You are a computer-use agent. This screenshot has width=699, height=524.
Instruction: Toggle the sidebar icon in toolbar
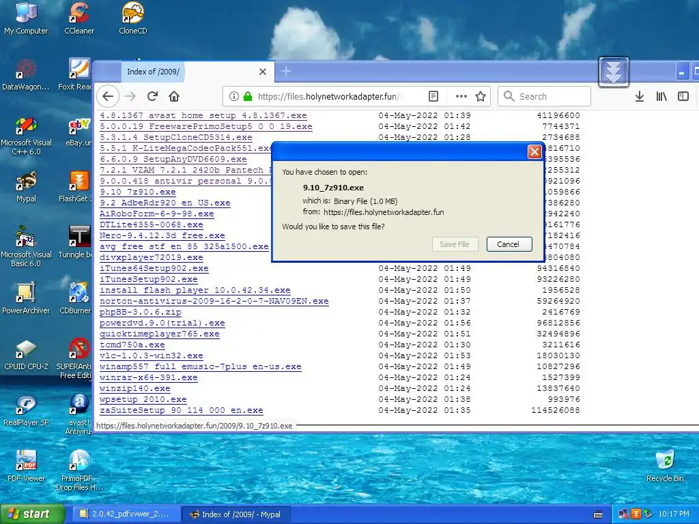pyautogui.click(x=683, y=96)
